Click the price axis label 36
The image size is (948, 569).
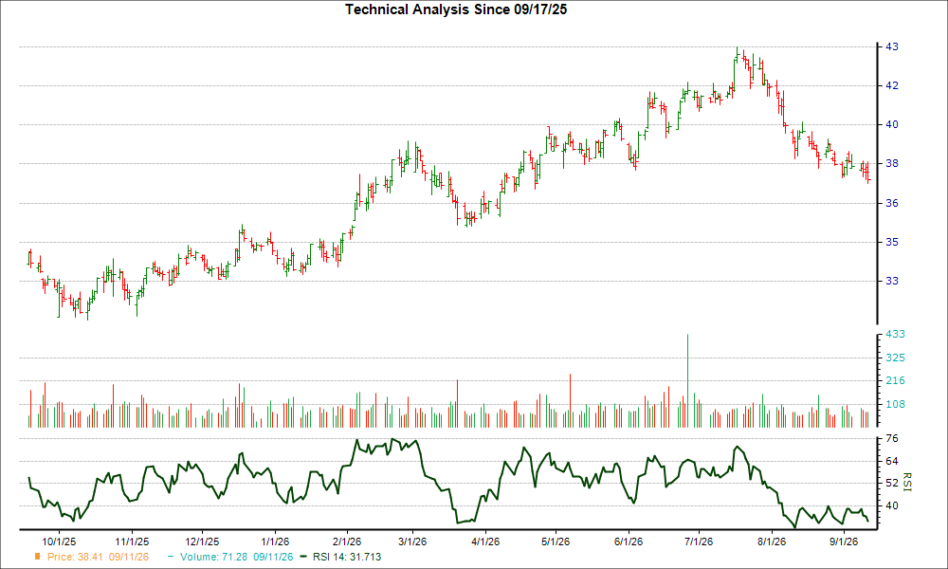[892, 203]
